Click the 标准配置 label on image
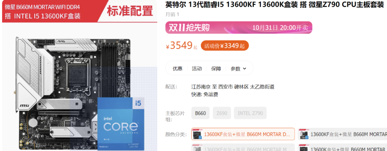 click(x=130, y=11)
